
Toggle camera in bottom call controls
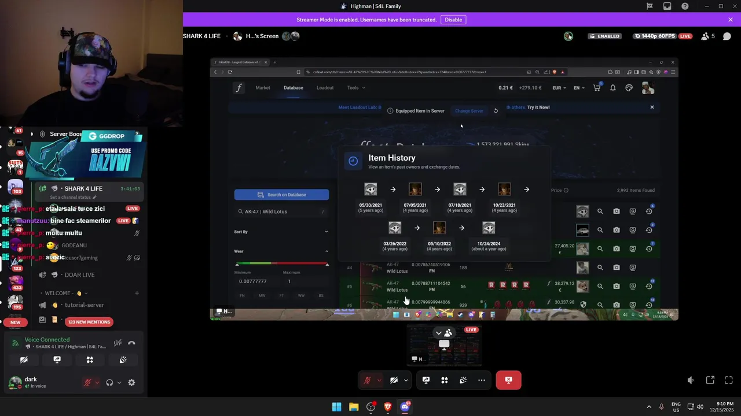[394, 380]
